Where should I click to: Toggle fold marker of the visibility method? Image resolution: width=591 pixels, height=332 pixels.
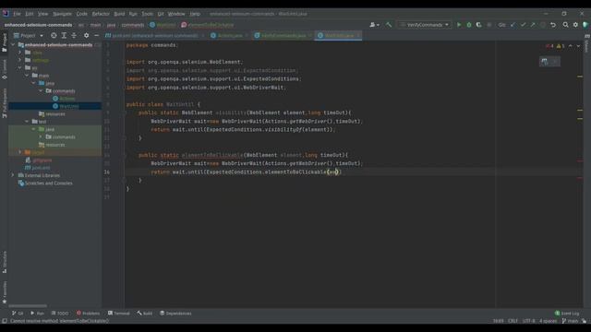click(124, 113)
